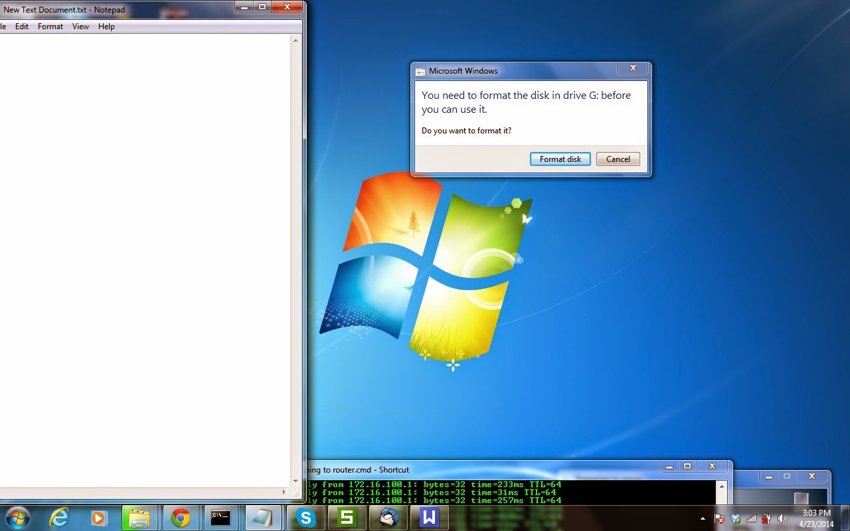
Task: Open Thunderbird mail from the taskbar
Action: [x=388, y=518]
